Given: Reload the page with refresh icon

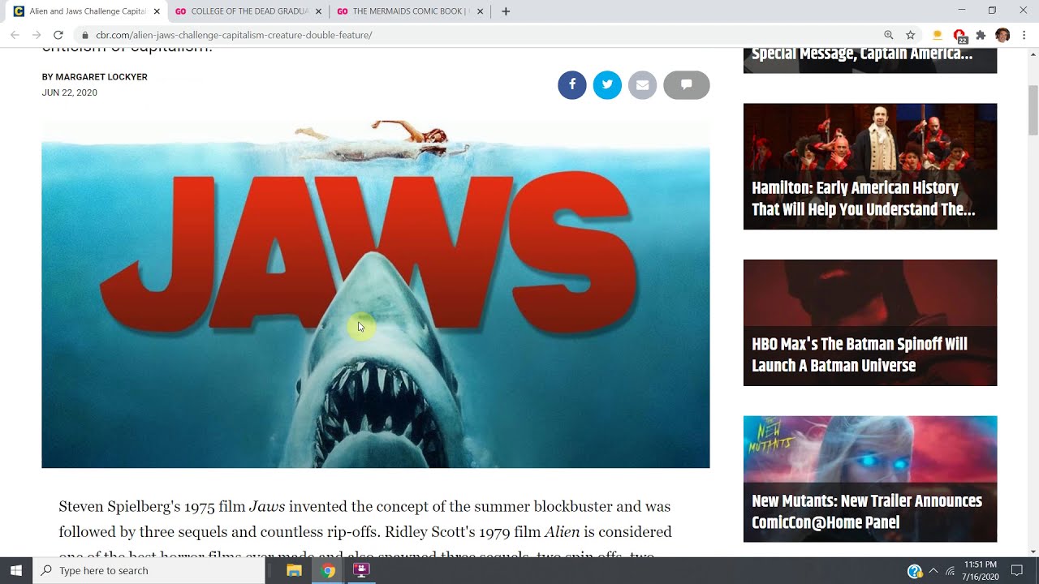Looking at the screenshot, I should click(58, 35).
